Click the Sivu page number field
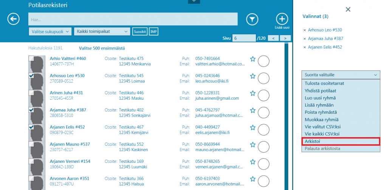Screen dimensions: 387x190 coord(244,38)
